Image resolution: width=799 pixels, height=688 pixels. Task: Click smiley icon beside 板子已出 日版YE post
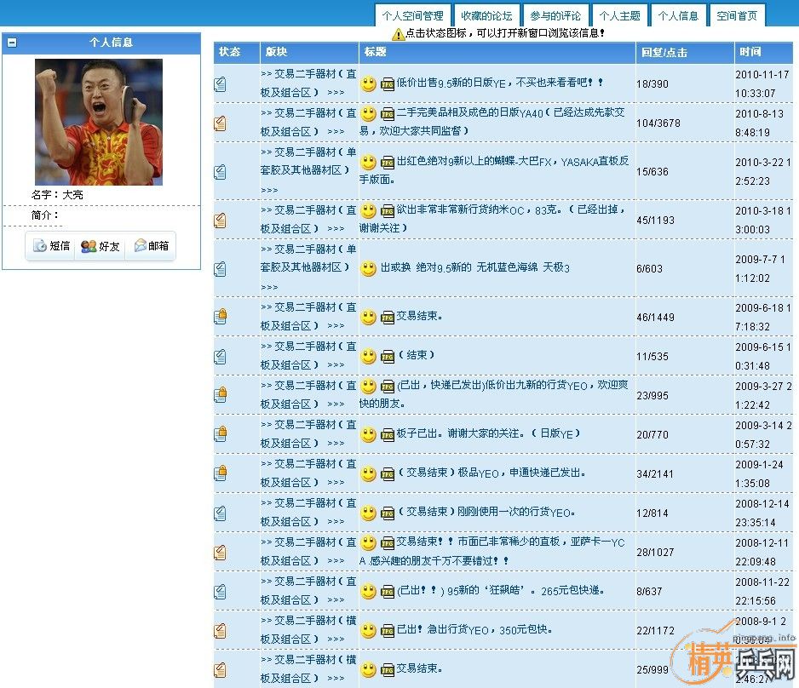click(368, 434)
